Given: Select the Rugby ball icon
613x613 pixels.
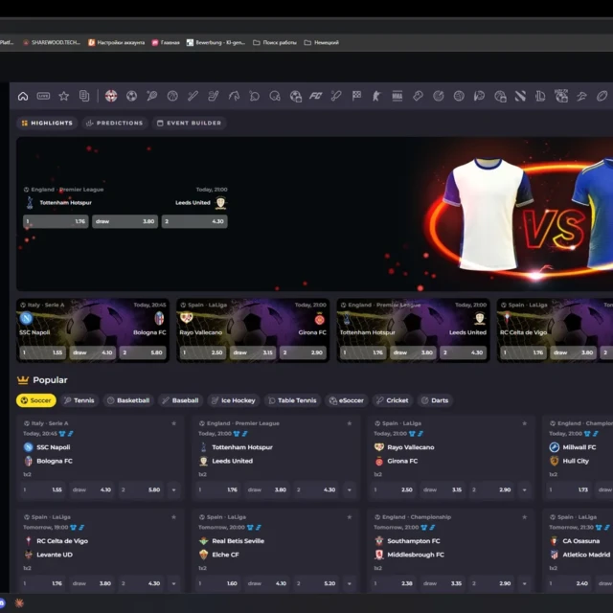Looking at the screenshot, I should point(602,96).
